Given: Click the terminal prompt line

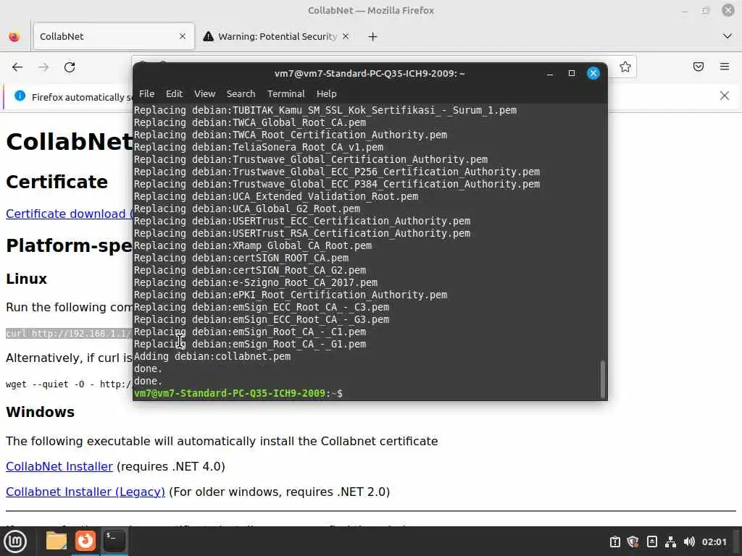Looking at the screenshot, I should point(238,393).
